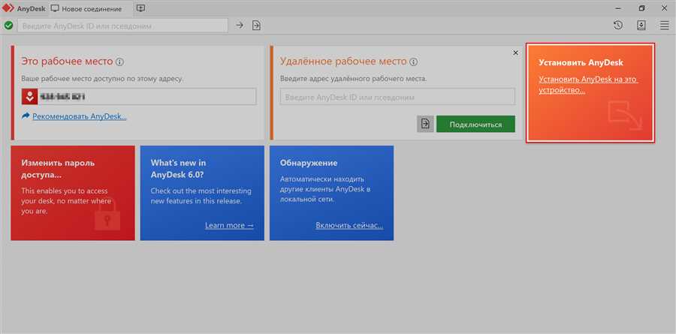This screenshot has width=676, height=334.
Task: Open the Изменить пароль доступа tile
Action: 73,193
